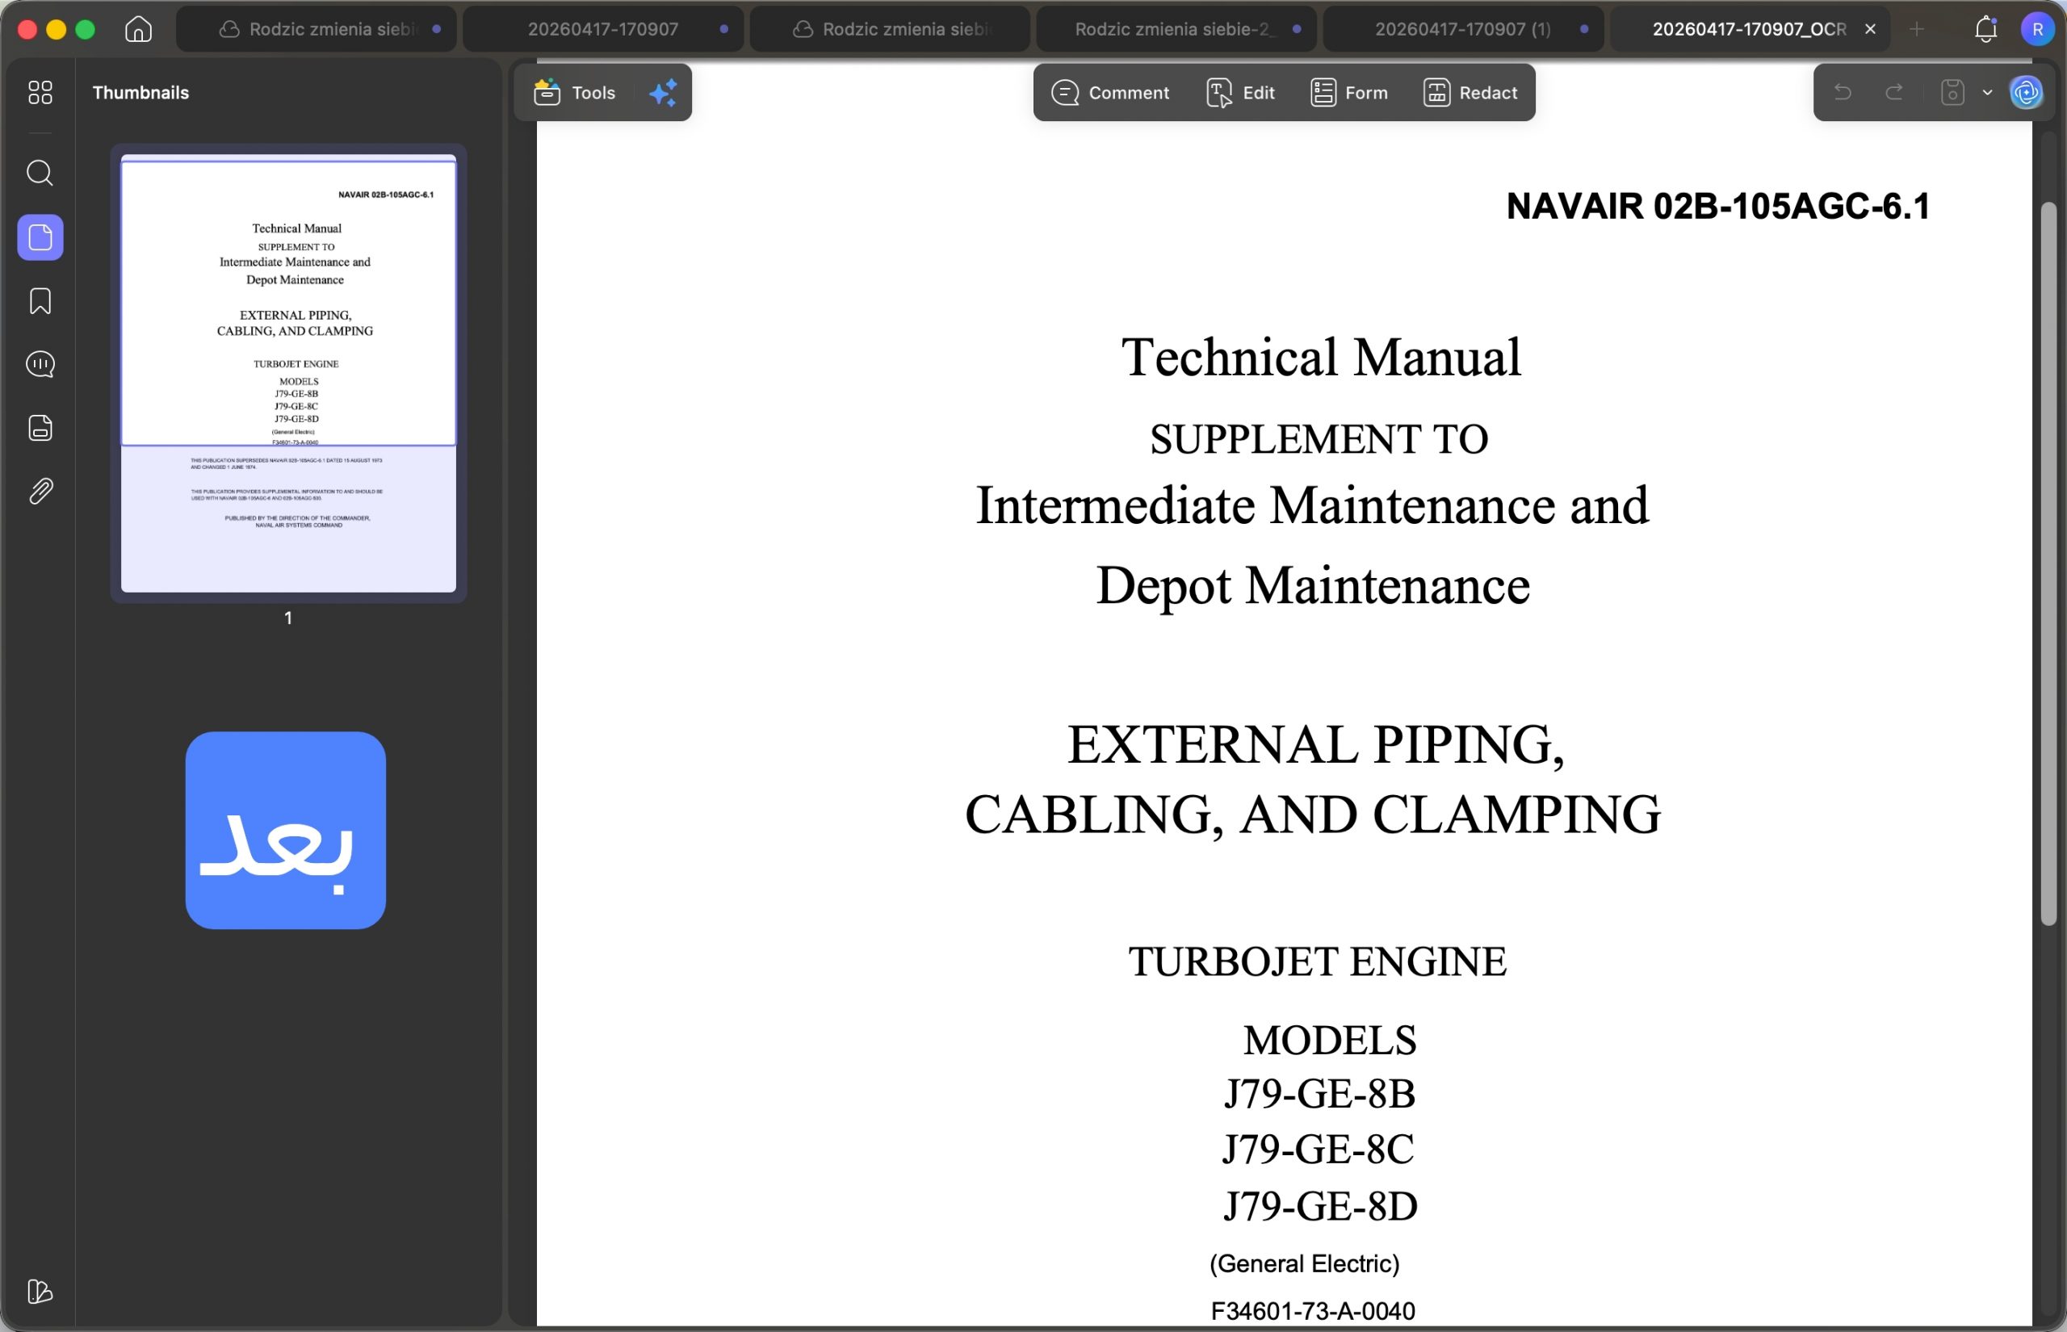Select the 20260417-170907_OCR tab

point(1749,29)
